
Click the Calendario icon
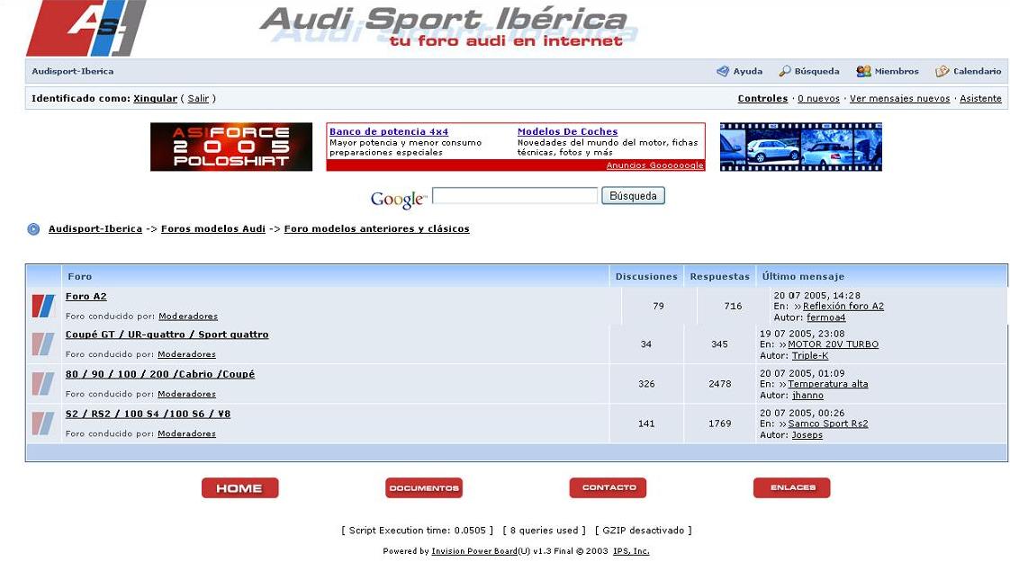coord(942,71)
